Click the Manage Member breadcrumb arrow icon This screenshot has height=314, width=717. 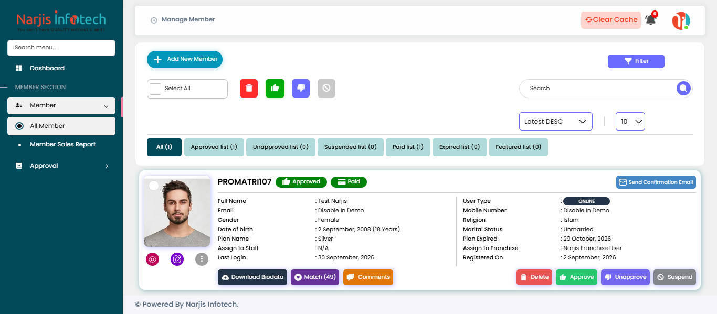(154, 20)
